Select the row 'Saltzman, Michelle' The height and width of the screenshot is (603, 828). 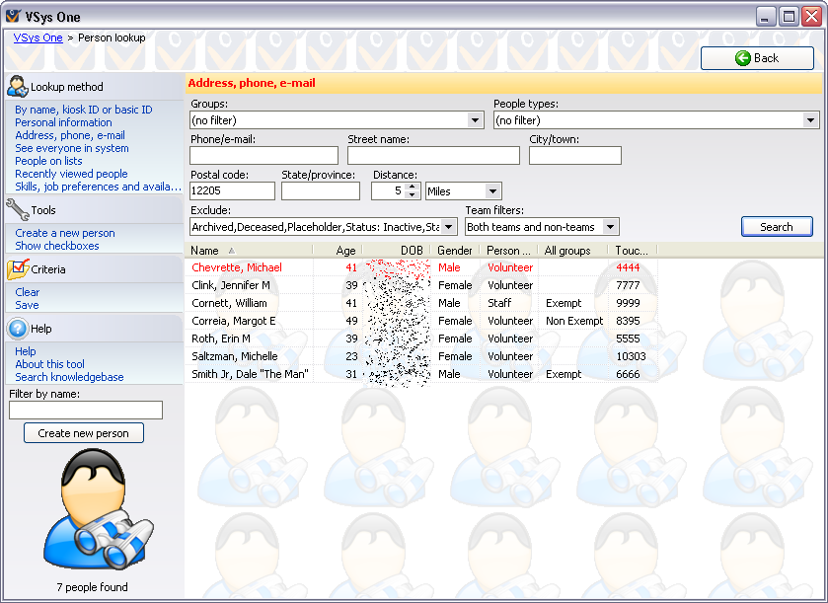point(421,356)
